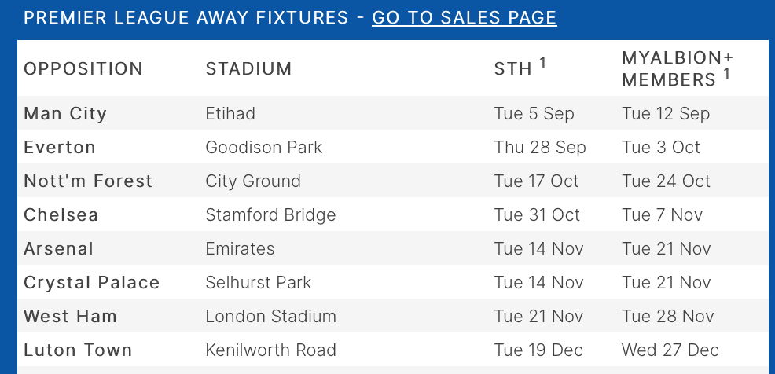Select the Kenilworth Road stadium cell
Viewport: 775px width, 374px height.
pyautogui.click(x=270, y=350)
